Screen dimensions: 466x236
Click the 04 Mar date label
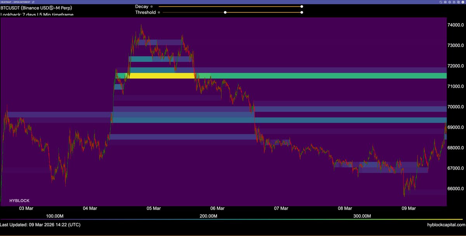pyautogui.click(x=90, y=208)
